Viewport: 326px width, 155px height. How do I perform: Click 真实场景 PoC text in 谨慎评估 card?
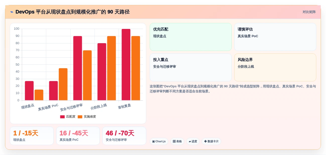point(248,36)
